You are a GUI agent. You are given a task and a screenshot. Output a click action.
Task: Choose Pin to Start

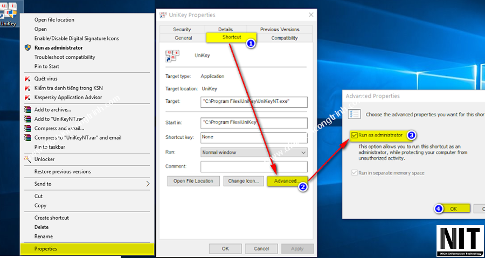point(46,66)
